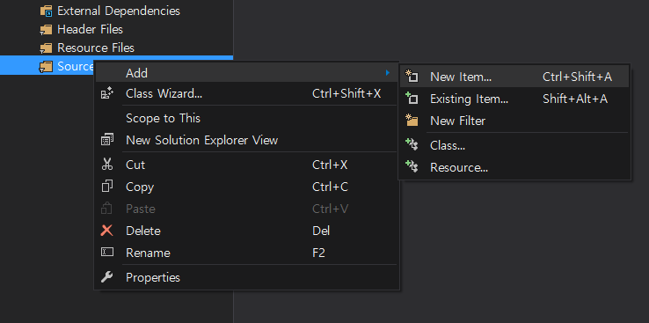The image size is (649, 323).
Task: Click the Existing Item plus icon
Action: (x=412, y=99)
